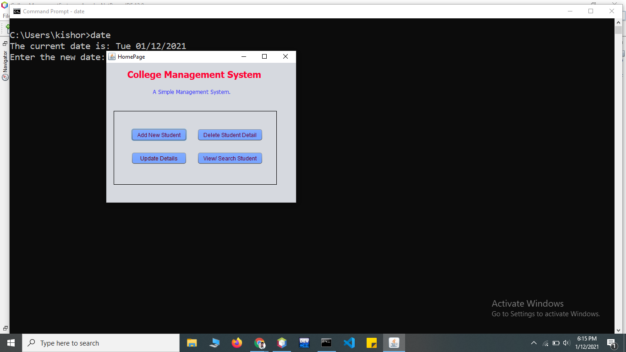The height and width of the screenshot is (352, 626).
Task: Click the College Management System heading
Action: pyautogui.click(x=194, y=75)
